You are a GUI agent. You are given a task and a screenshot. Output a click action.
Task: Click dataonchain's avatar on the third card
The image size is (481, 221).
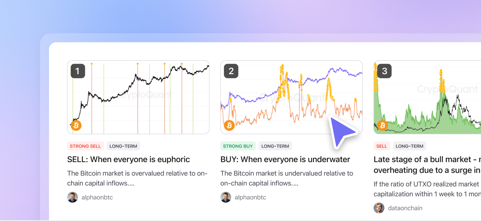(x=379, y=208)
